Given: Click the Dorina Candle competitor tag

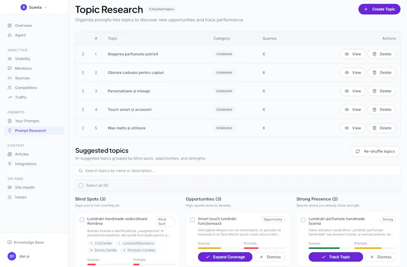Looking at the screenshot, I should [x=103, y=250].
